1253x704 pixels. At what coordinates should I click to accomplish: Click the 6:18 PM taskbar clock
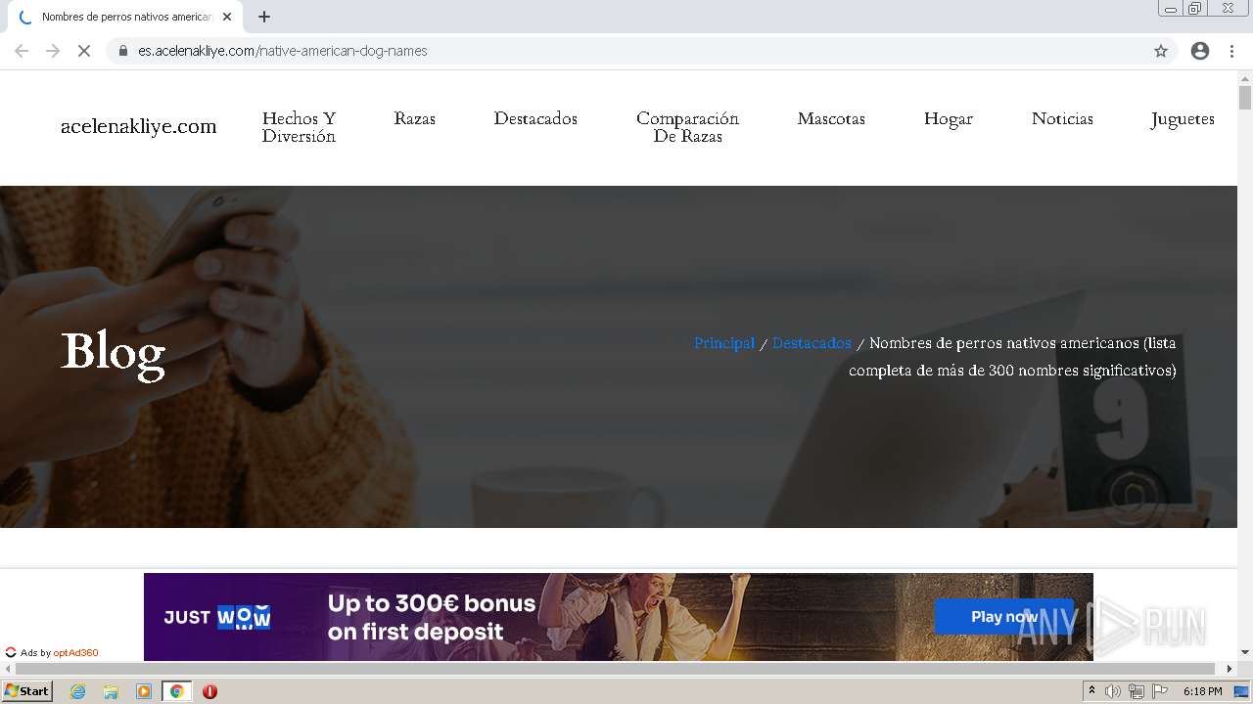coord(1202,691)
